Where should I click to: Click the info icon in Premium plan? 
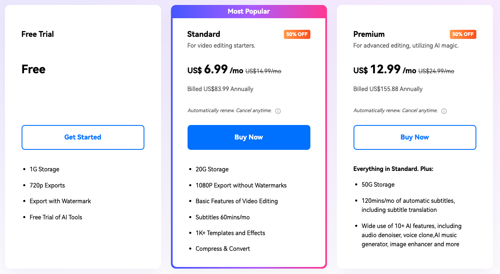(x=444, y=111)
